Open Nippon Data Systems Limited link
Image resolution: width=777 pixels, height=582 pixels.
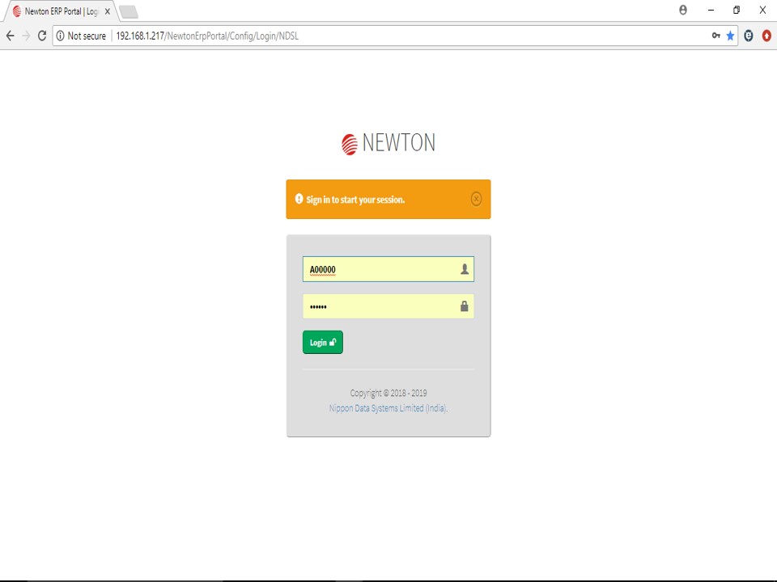point(388,408)
